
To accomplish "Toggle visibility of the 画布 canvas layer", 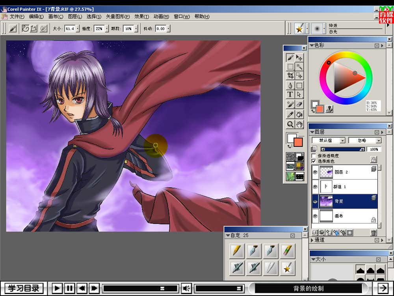I will (315, 216).
